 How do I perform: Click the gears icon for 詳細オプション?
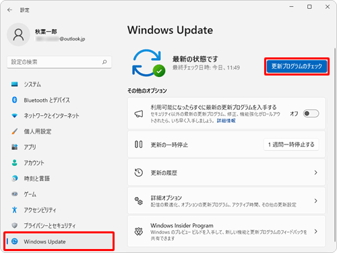coord(139,201)
